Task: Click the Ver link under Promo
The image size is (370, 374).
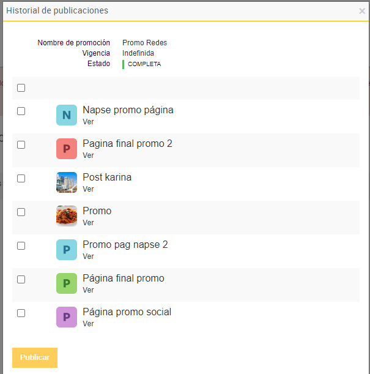Action: point(88,223)
